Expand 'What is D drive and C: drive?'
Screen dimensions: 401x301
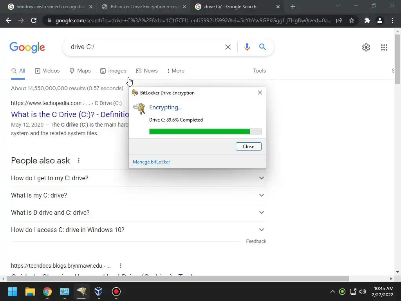click(x=139, y=213)
